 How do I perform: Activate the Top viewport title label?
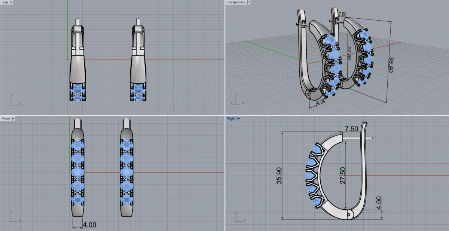[5, 2]
